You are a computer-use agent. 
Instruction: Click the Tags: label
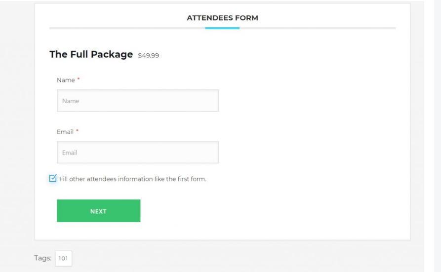coord(43,258)
